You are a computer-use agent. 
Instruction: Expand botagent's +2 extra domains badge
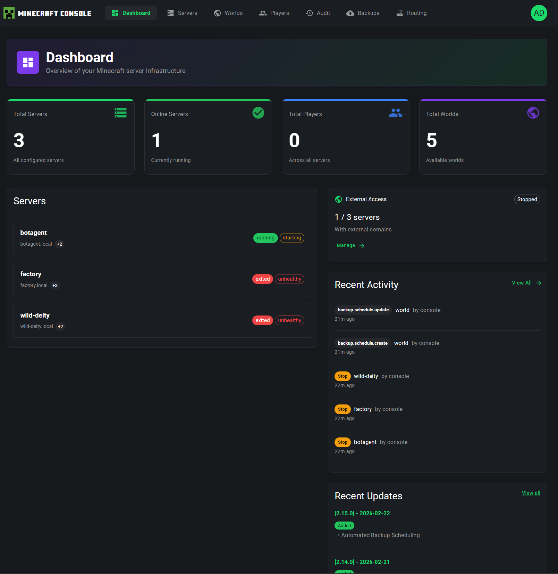point(60,244)
